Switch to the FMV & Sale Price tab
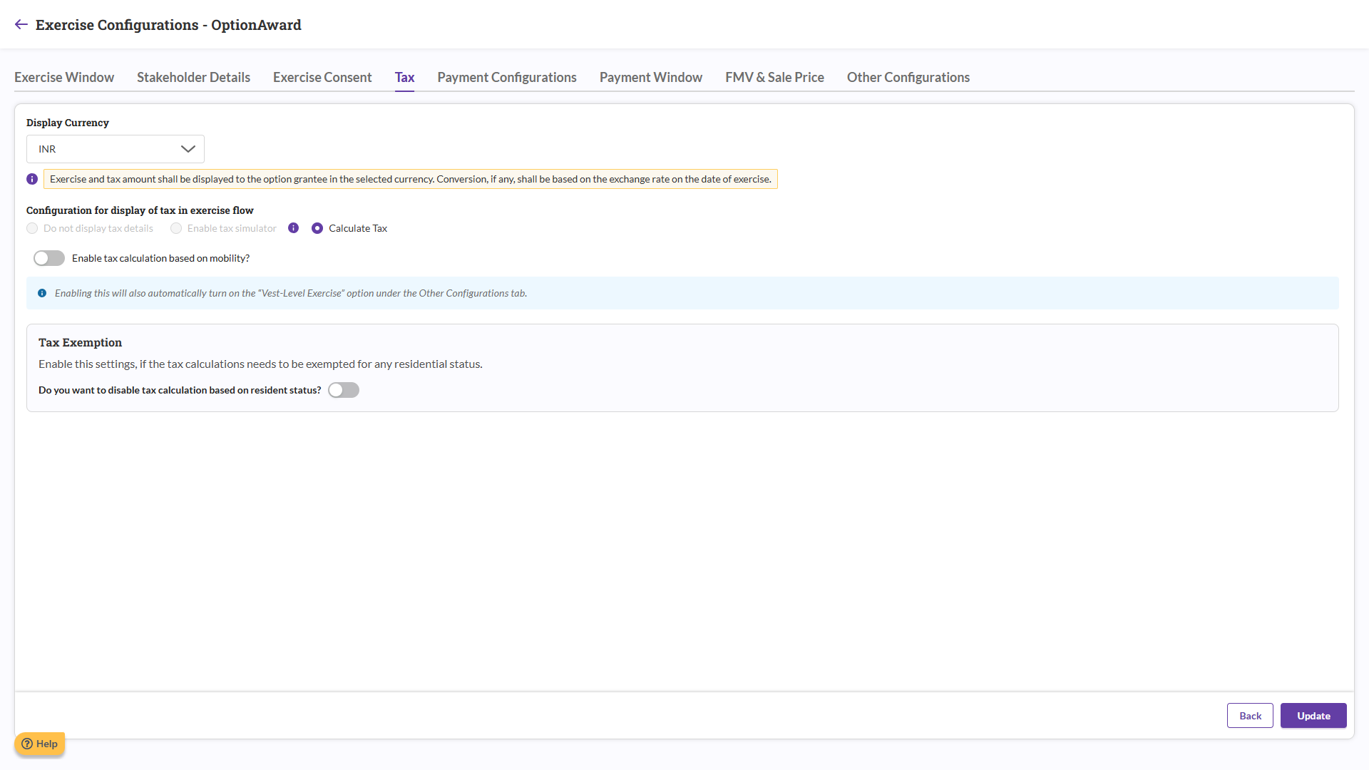The image size is (1369, 770). coord(774,77)
